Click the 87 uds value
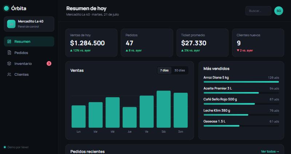 (x=274, y=99)
